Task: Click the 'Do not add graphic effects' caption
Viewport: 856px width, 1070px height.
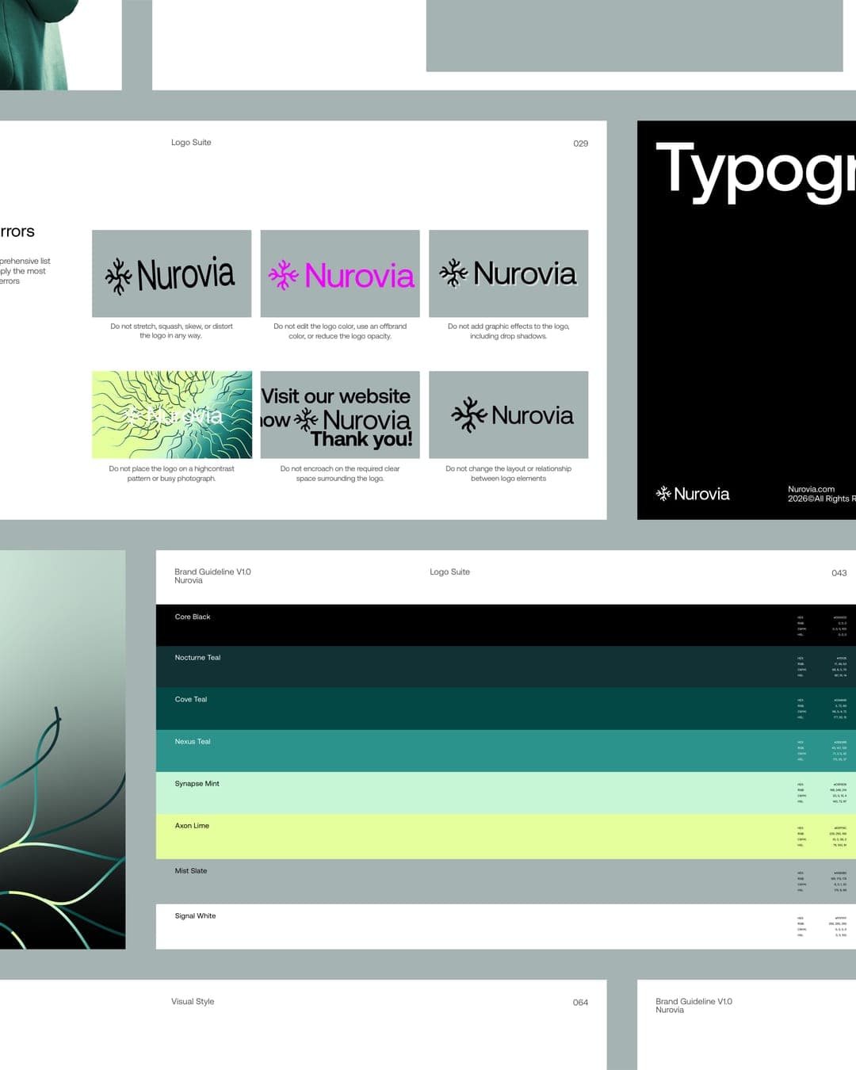Action: coord(508,331)
